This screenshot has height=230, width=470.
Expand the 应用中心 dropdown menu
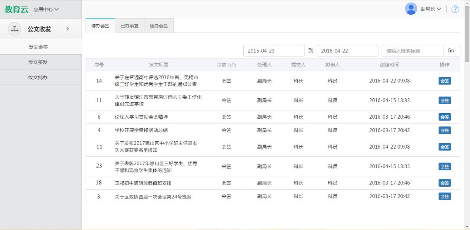click(x=46, y=9)
